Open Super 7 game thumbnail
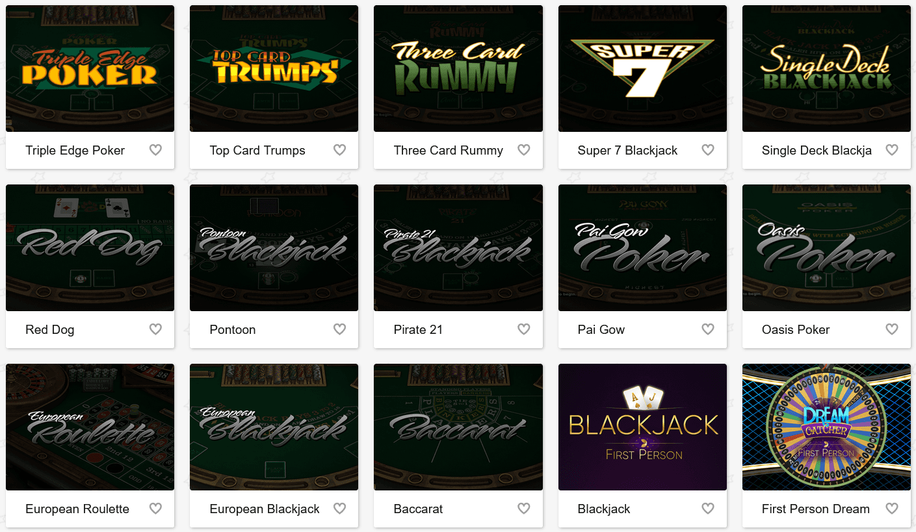This screenshot has height=532, width=916. [642, 68]
